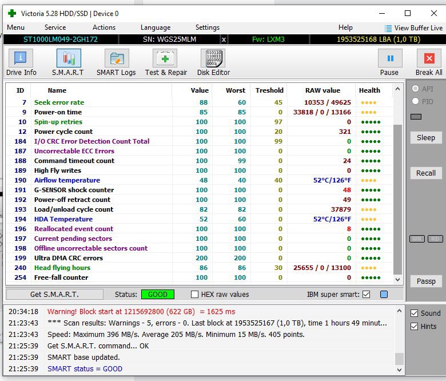Select the Free-fall counter row
The width and height of the screenshot is (446, 381).
click(200, 277)
